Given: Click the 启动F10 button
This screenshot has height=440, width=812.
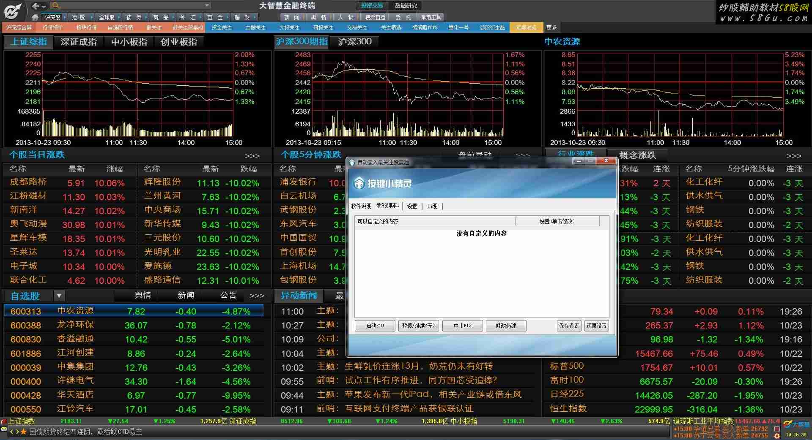Looking at the screenshot, I should 375,326.
